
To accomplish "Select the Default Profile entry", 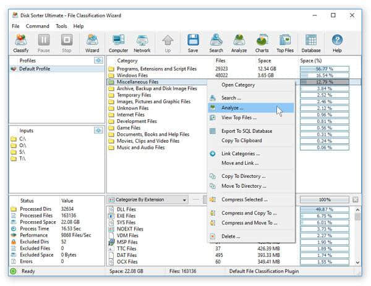I will [34, 69].
